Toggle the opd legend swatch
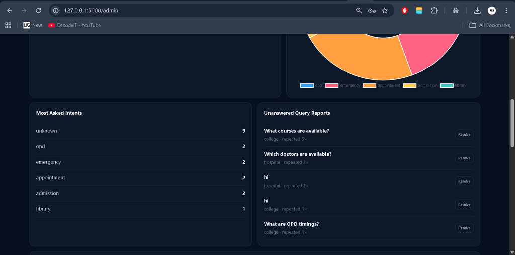The width and height of the screenshot is (515, 255). coord(306,85)
